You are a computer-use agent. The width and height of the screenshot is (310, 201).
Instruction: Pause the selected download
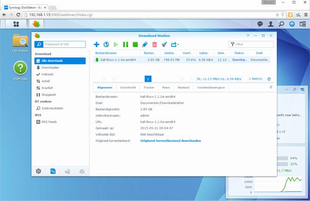click(126, 44)
